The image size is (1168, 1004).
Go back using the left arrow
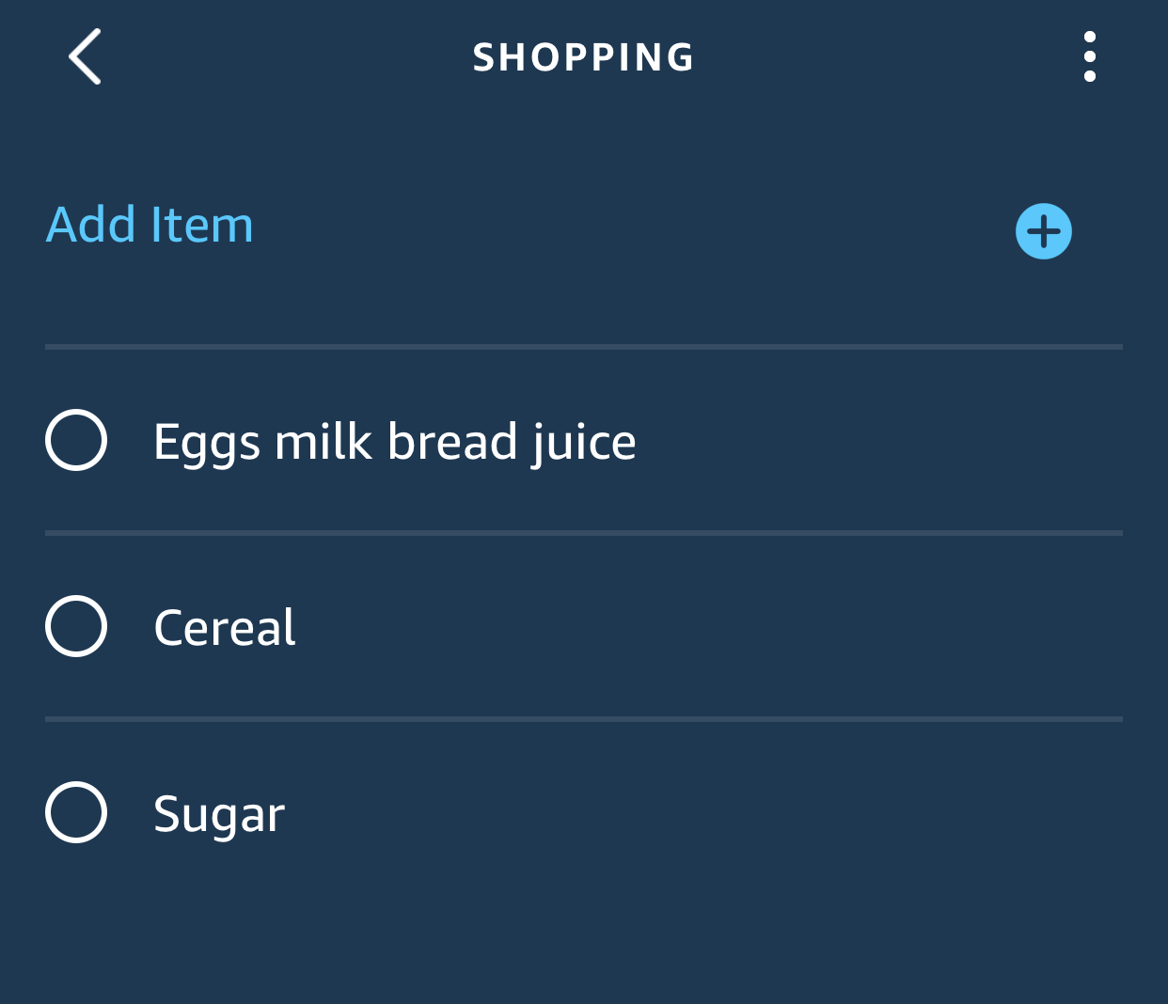tap(85, 56)
